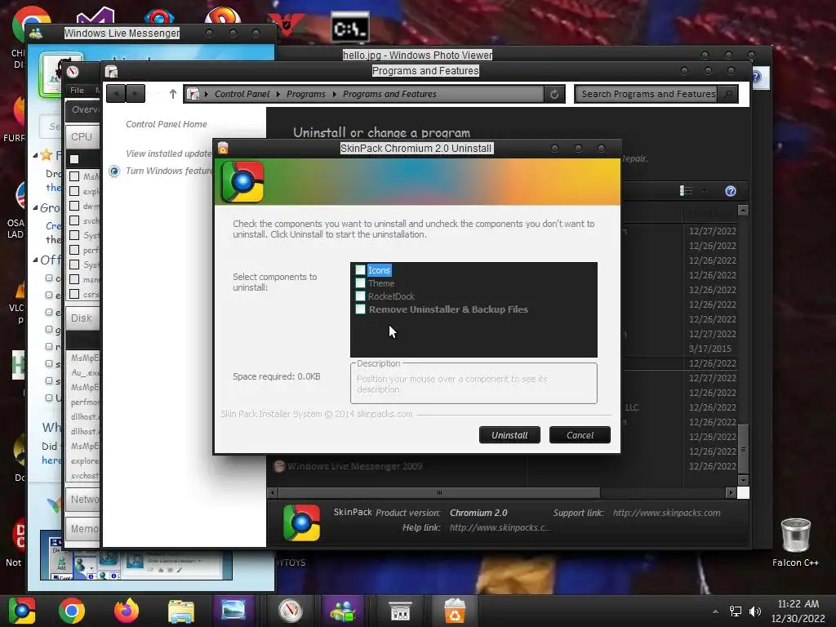
Task: Expand the Memory section in Resource Monitor
Action: [82, 528]
